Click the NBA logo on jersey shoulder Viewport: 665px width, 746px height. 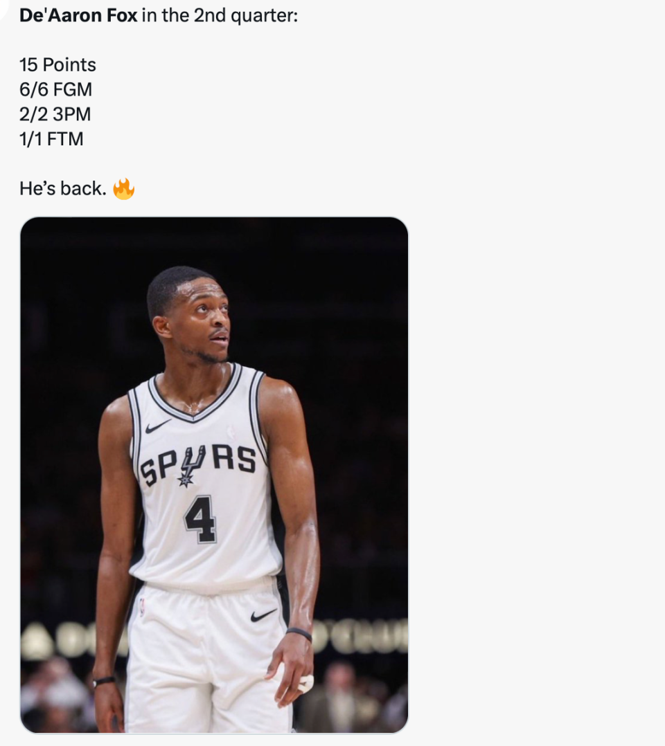[x=231, y=432]
